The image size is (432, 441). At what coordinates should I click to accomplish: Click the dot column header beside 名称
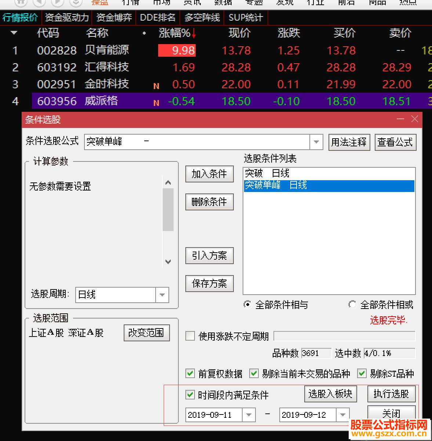[144, 33]
